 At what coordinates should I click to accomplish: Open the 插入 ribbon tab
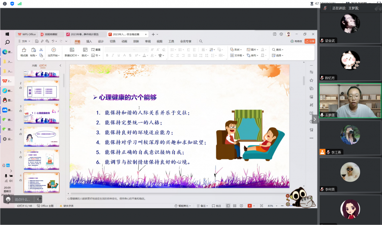(89, 41)
